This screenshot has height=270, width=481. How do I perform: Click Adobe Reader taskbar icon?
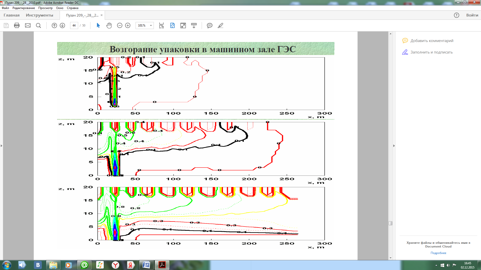[x=162, y=265]
